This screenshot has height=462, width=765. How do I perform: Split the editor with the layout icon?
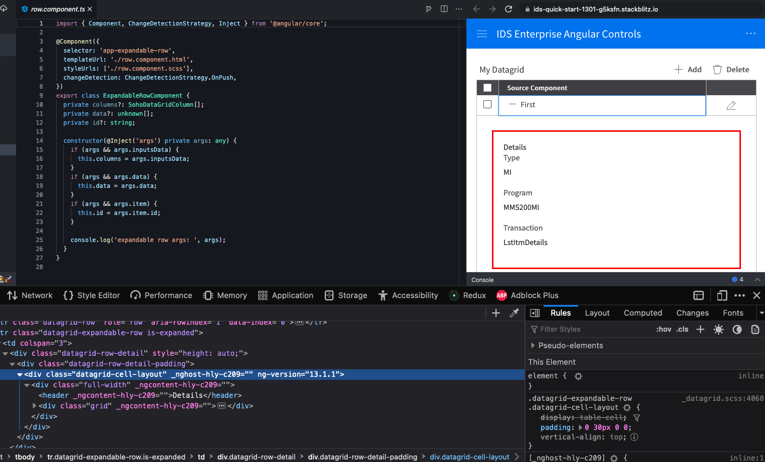coord(444,9)
